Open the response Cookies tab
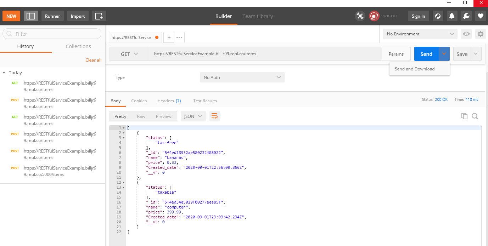 139,101
